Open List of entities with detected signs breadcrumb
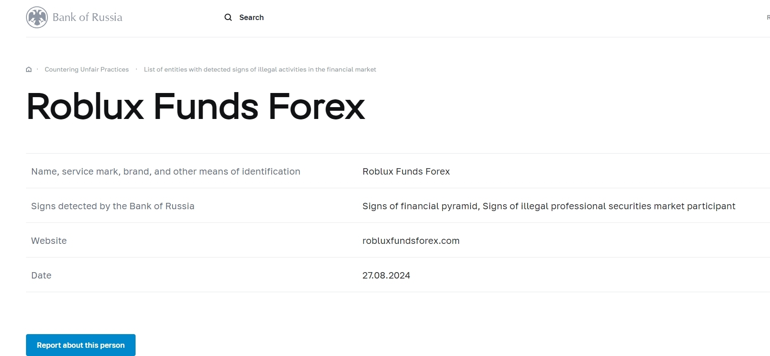Image resolution: width=770 pixels, height=356 pixels. (x=260, y=69)
